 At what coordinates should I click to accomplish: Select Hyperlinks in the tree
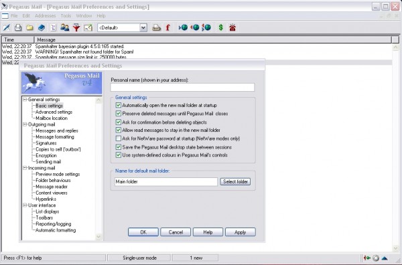[46, 199]
